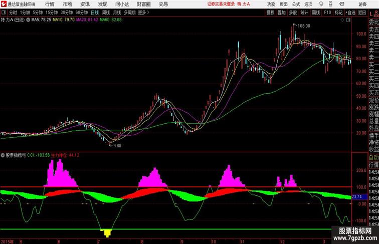
Task: Click the 标记 mark toolbar button
Action: click(x=338, y=13)
